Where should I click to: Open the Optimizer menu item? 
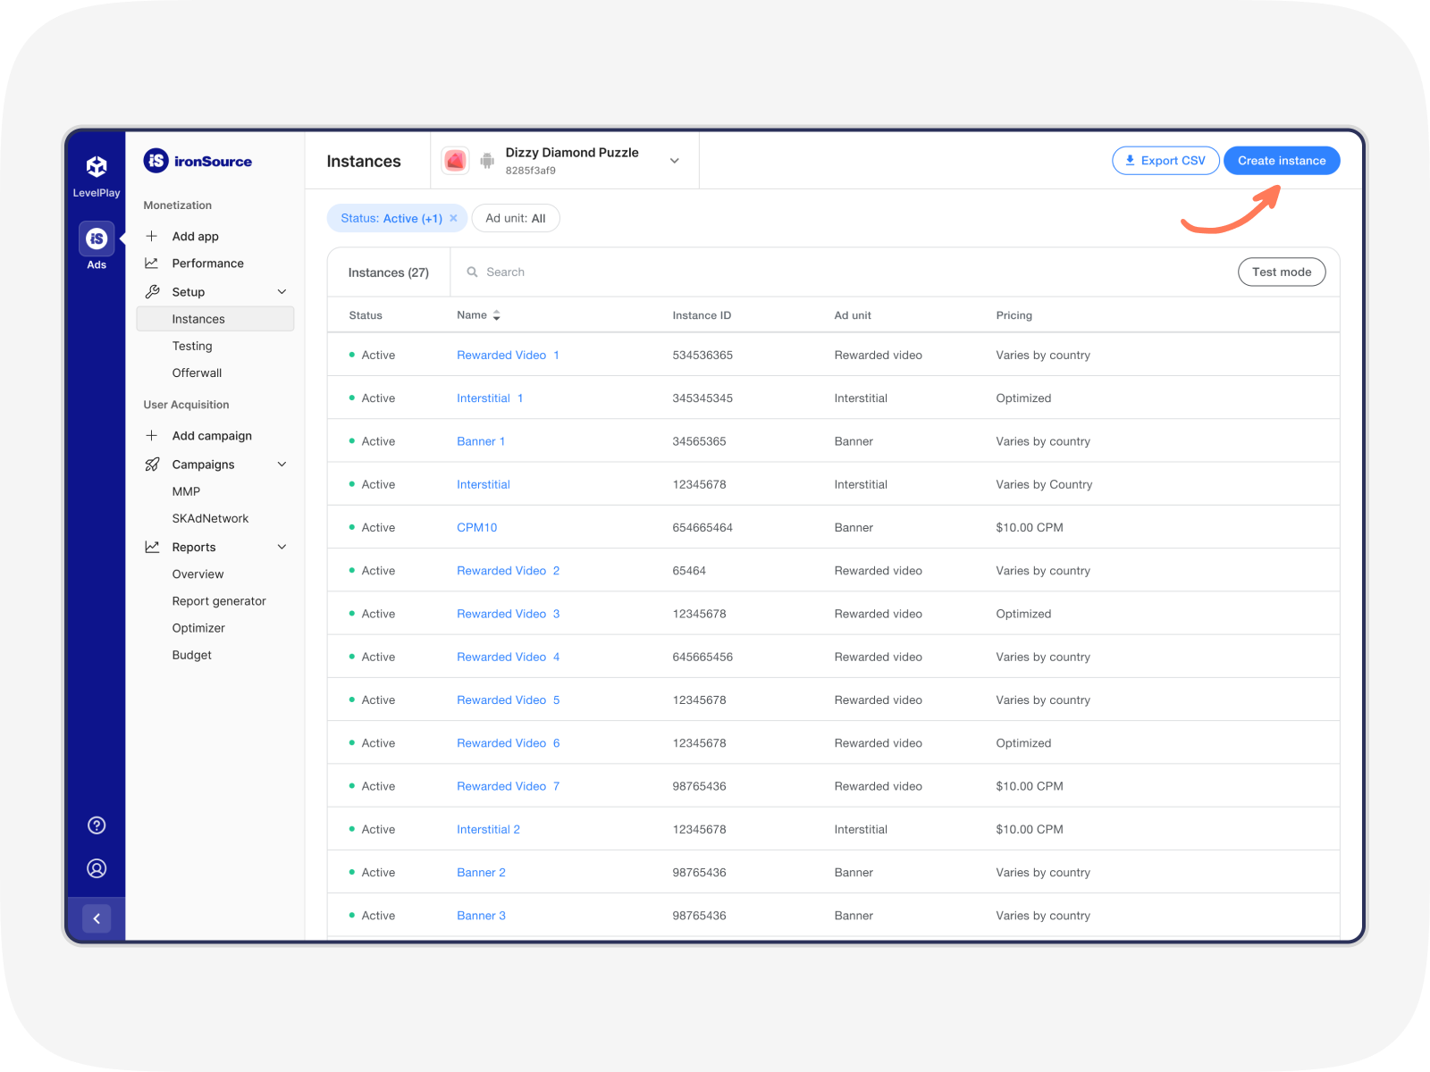point(198,627)
